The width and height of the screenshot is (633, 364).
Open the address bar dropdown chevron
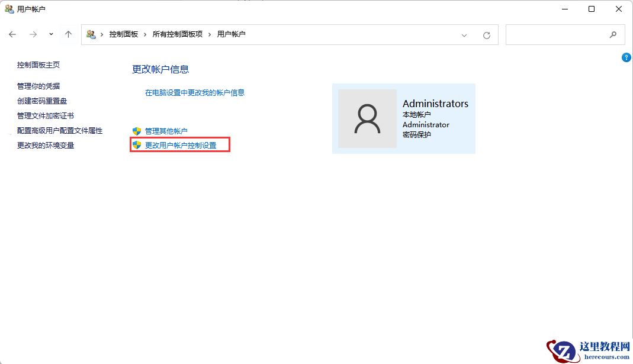click(x=464, y=35)
